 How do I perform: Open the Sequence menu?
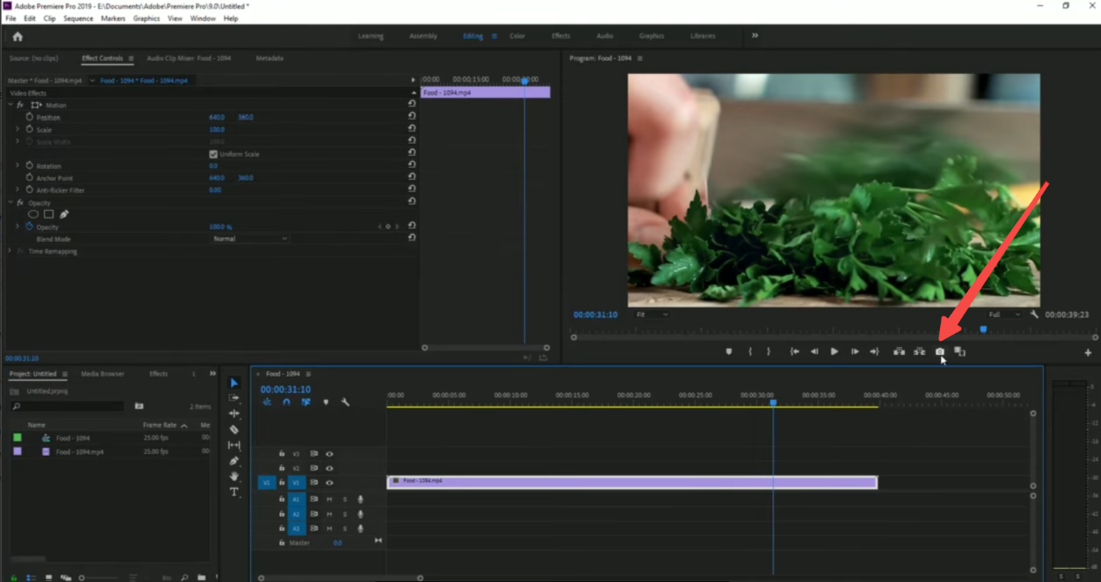point(78,18)
